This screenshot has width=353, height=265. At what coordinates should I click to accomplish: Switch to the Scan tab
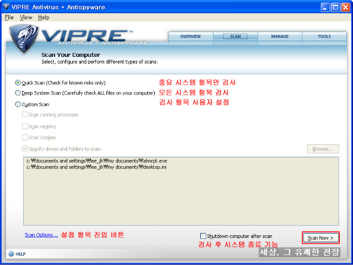236,37
